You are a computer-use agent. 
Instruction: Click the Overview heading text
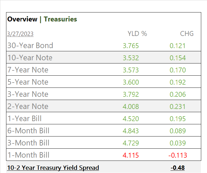click(22, 19)
